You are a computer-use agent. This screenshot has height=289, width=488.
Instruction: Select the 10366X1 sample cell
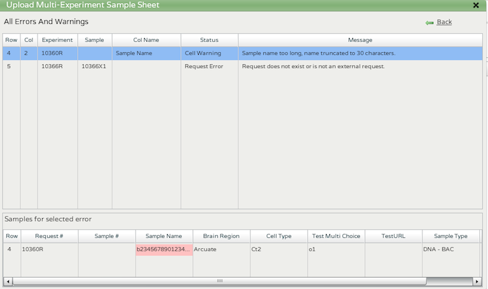[x=95, y=66]
